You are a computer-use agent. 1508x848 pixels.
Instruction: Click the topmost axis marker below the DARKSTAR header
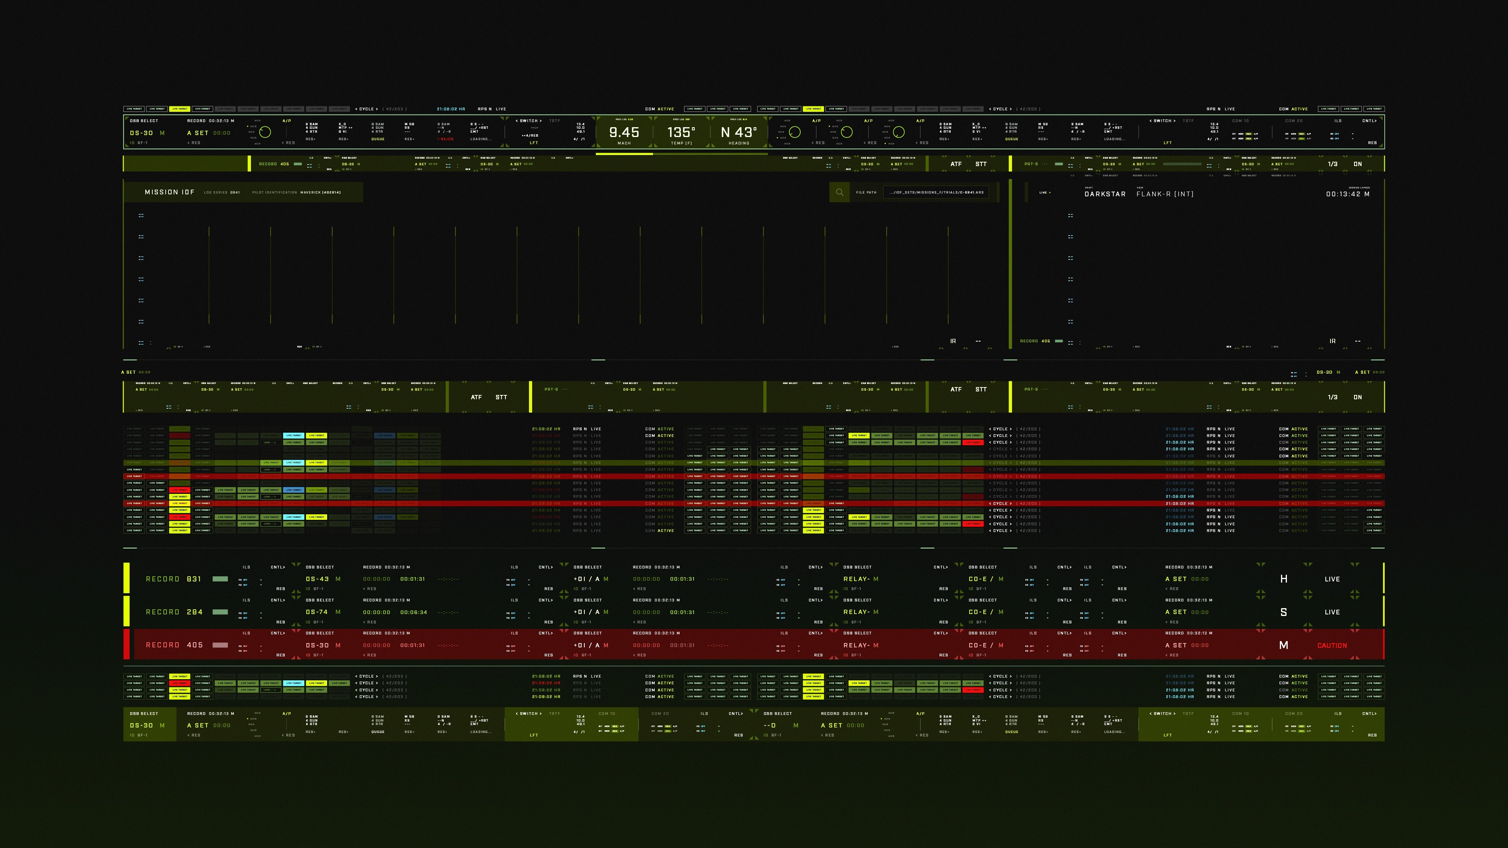pos(1071,216)
